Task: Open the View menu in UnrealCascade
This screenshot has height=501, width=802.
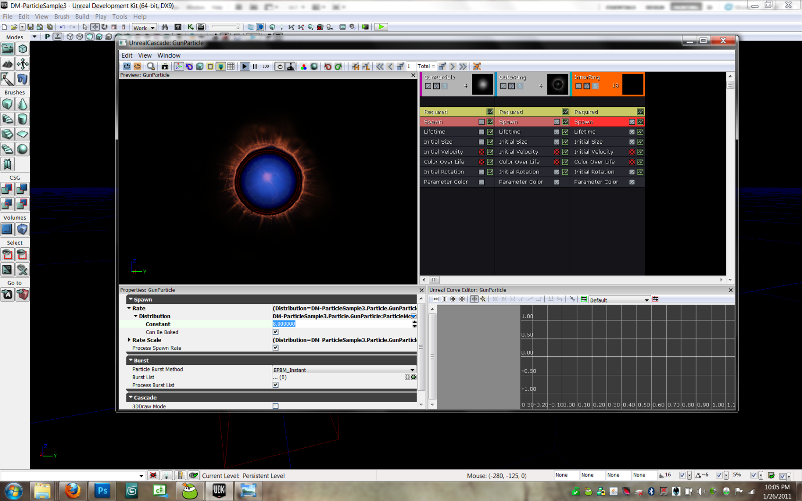Action: tap(145, 55)
